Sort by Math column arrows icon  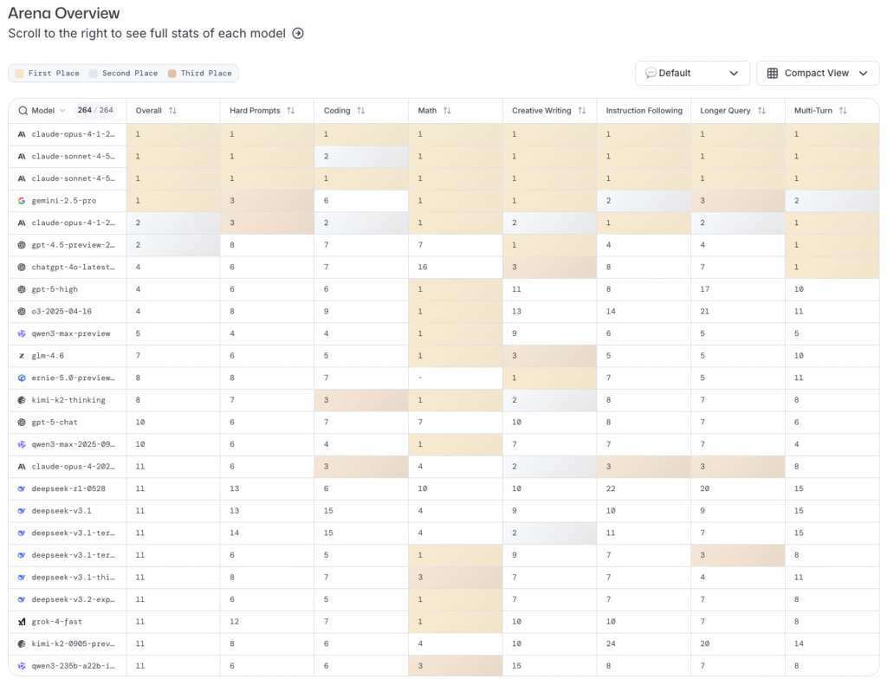coord(447,111)
